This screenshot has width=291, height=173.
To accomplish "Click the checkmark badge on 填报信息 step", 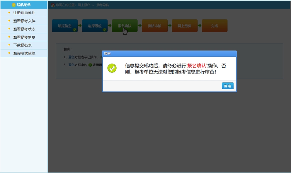I will pyautogui.click(x=74, y=30).
